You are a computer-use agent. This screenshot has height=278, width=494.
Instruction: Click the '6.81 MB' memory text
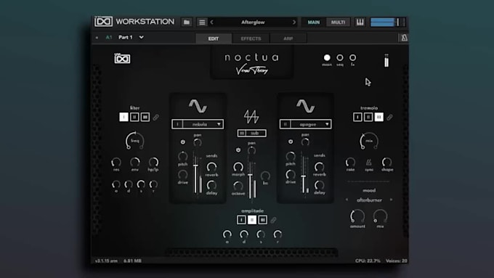click(132, 261)
